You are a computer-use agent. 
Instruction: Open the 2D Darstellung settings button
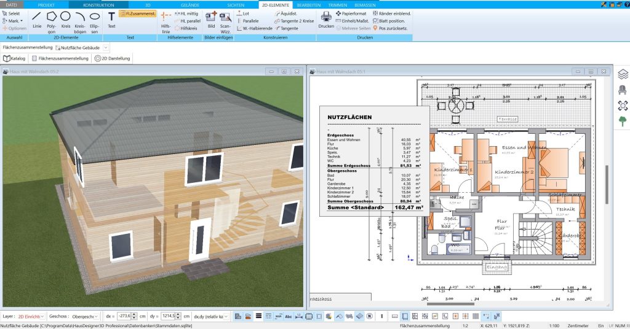tap(112, 58)
